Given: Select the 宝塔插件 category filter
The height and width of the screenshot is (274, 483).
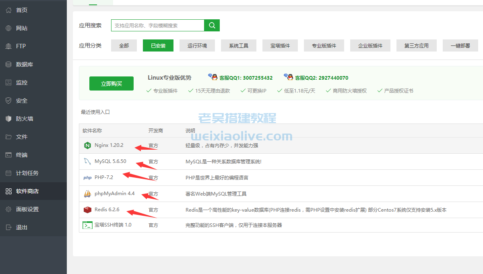Looking at the screenshot, I should tap(280, 45).
